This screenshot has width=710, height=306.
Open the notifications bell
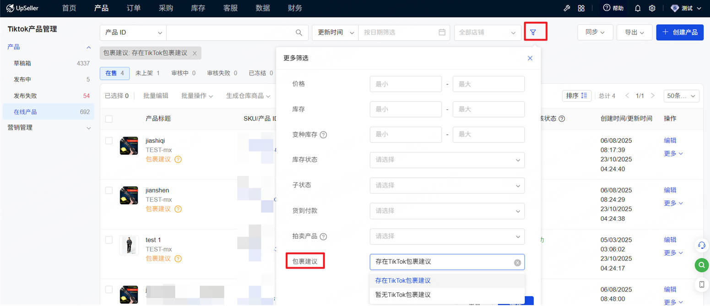[638, 8]
